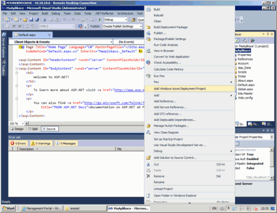Close the Default.aspx document tab

pyautogui.click(x=50, y=35)
